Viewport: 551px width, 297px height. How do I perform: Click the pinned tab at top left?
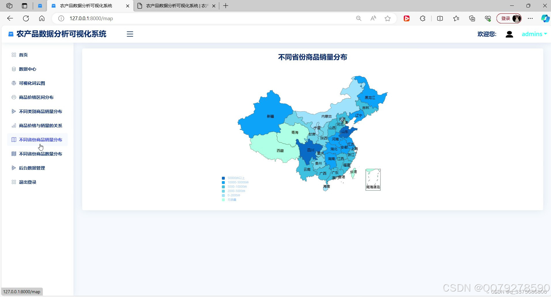(x=40, y=6)
